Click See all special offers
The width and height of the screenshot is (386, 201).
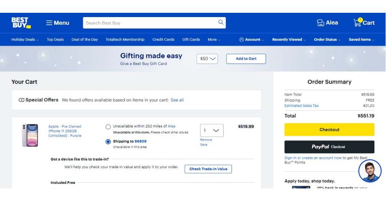coord(177,100)
